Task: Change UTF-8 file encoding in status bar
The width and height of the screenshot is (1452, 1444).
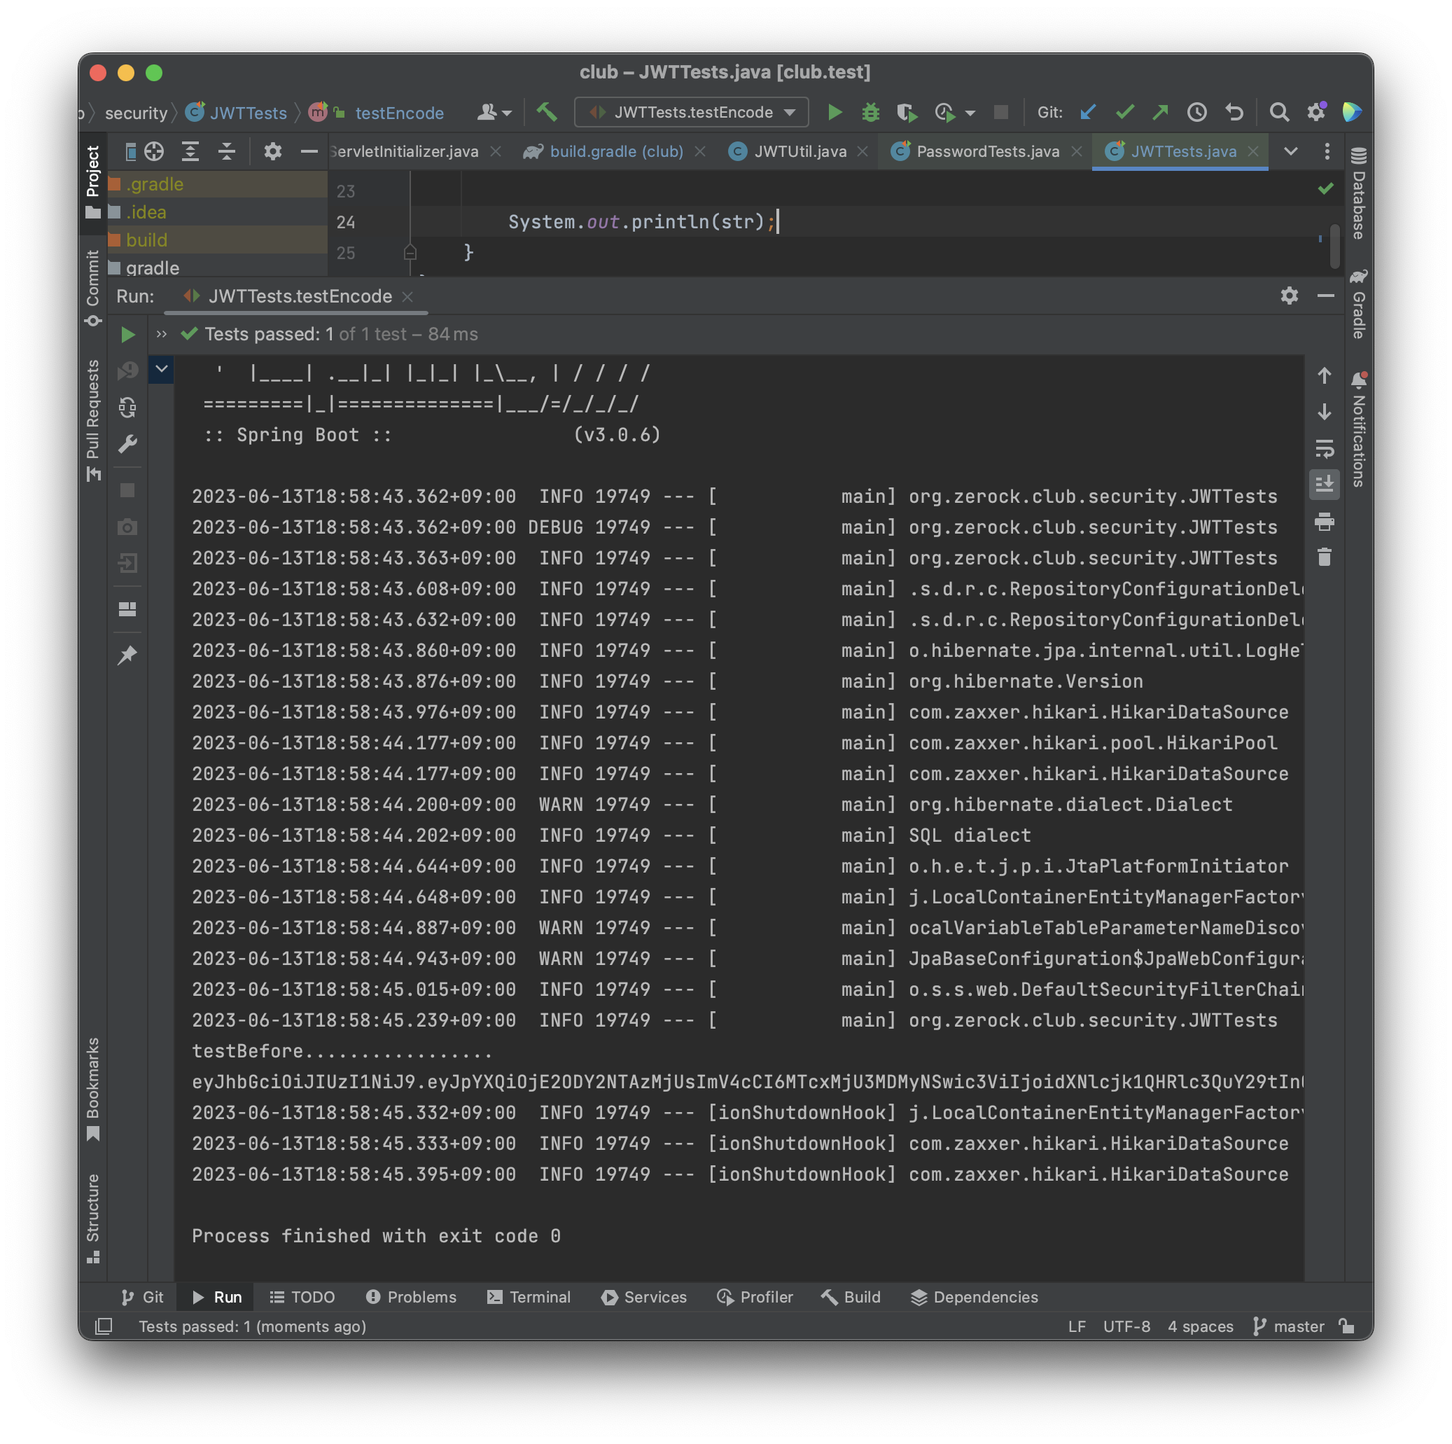Action: [x=1126, y=1327]
